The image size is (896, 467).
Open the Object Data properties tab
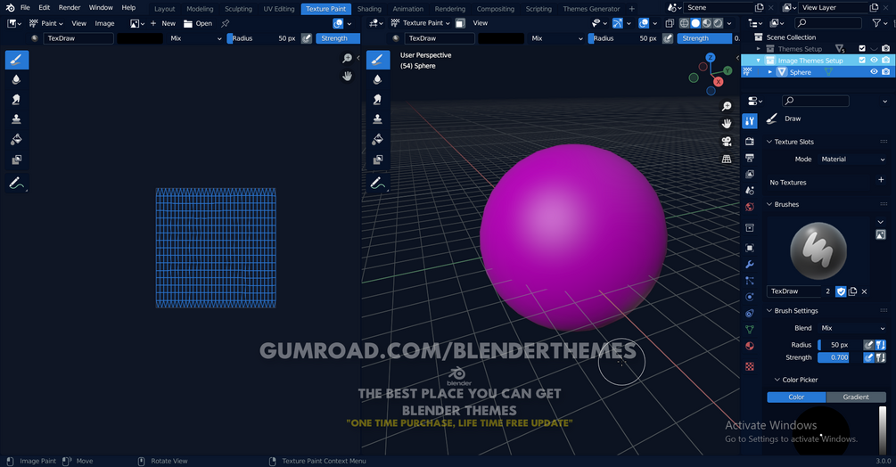750,330
